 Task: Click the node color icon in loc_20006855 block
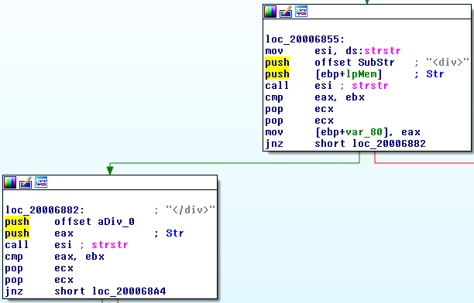coord(270,12)
